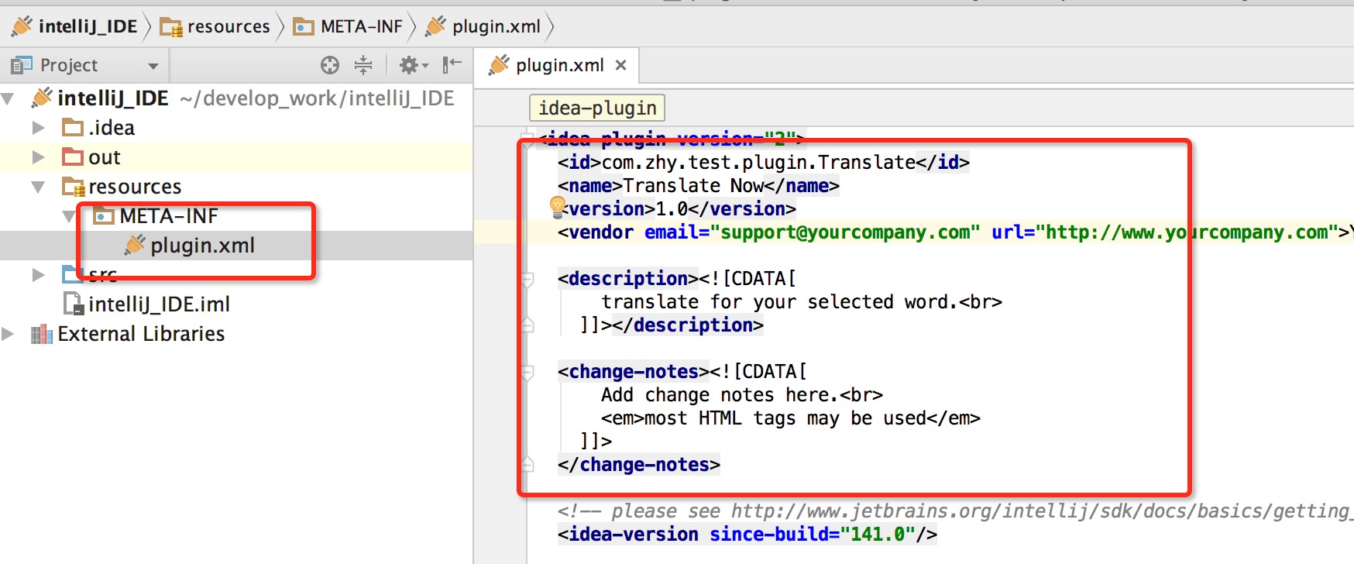Expand the .idea folder

point(38,128)
